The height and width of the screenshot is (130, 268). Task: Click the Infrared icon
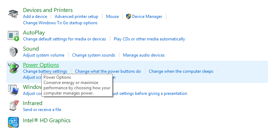(x=13, y=106)
